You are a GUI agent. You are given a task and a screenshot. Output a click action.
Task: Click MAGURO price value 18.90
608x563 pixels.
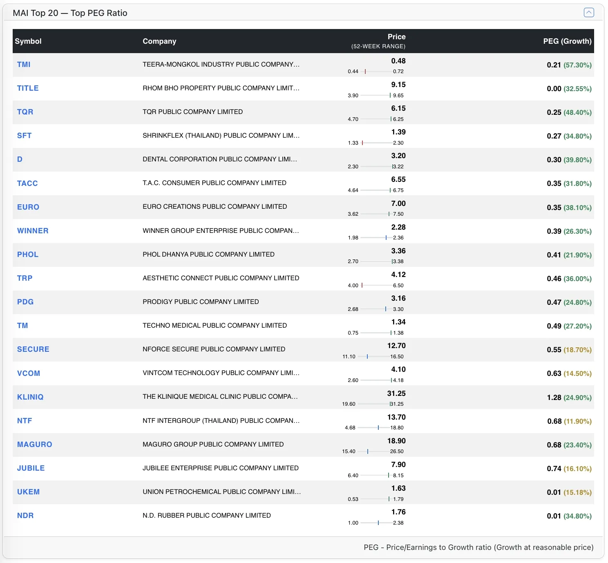(396, 441)
